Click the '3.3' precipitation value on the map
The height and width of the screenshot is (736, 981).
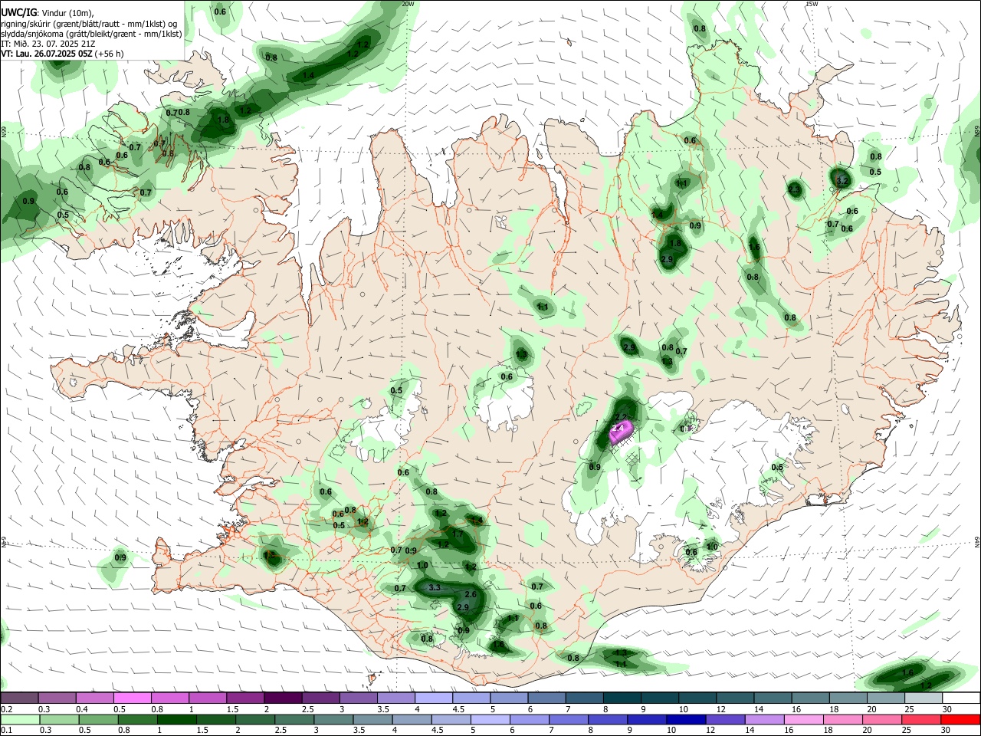pos(435,587)
